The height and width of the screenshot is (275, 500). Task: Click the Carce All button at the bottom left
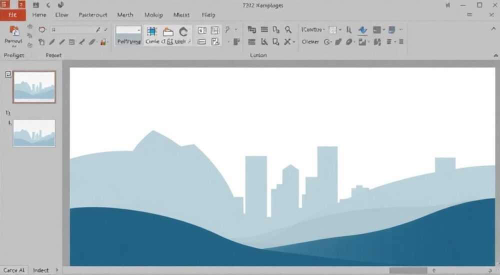tap(14, 270)
